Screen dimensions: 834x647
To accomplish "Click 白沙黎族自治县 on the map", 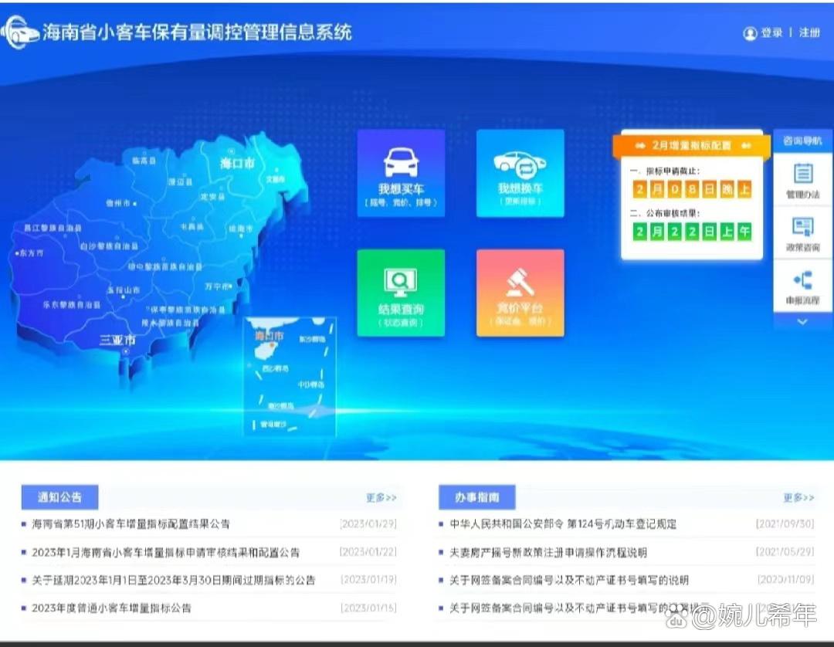I will [x=109, y=246].
